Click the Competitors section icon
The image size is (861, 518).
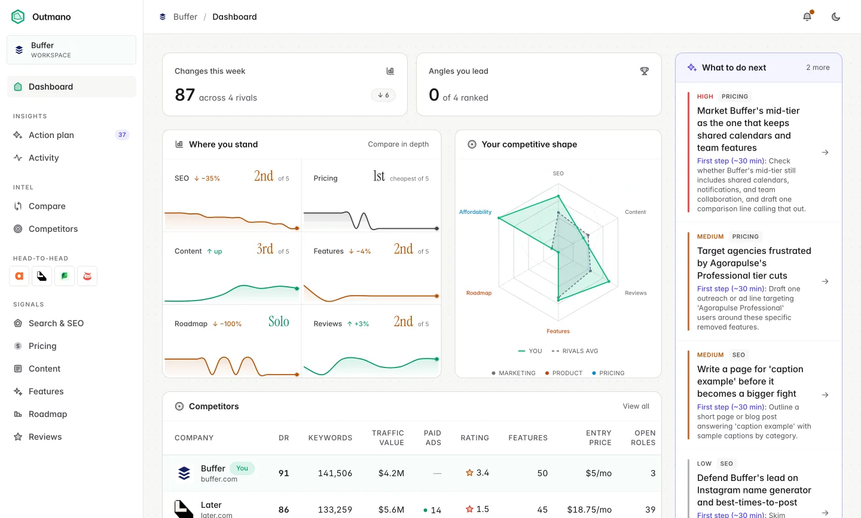click(x=179, y=406)
